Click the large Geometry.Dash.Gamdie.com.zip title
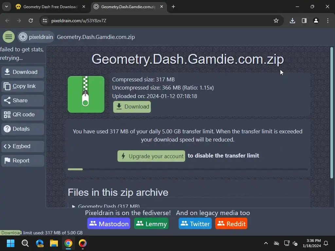The image size is (335, 251). point(187,59)
